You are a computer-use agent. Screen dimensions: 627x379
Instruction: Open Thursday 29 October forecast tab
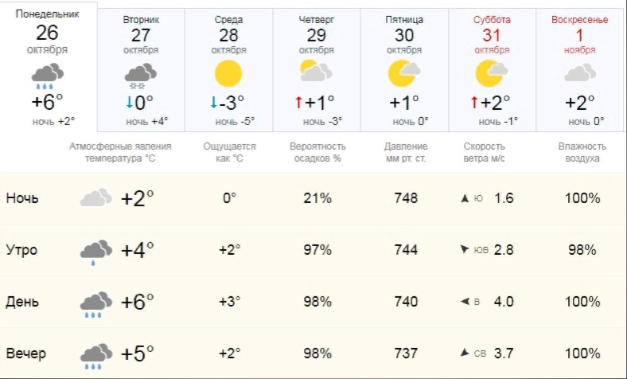pos(317,34)
